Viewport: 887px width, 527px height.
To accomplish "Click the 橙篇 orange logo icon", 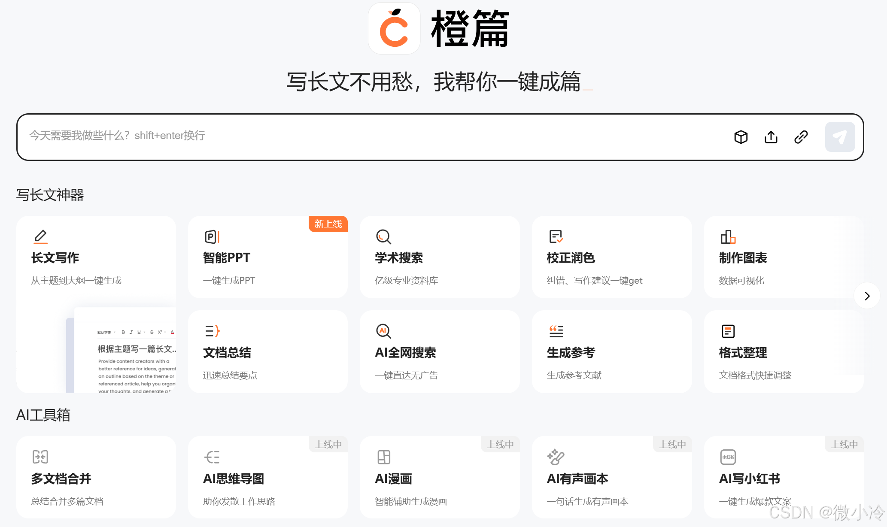I will tap(394, 29).
